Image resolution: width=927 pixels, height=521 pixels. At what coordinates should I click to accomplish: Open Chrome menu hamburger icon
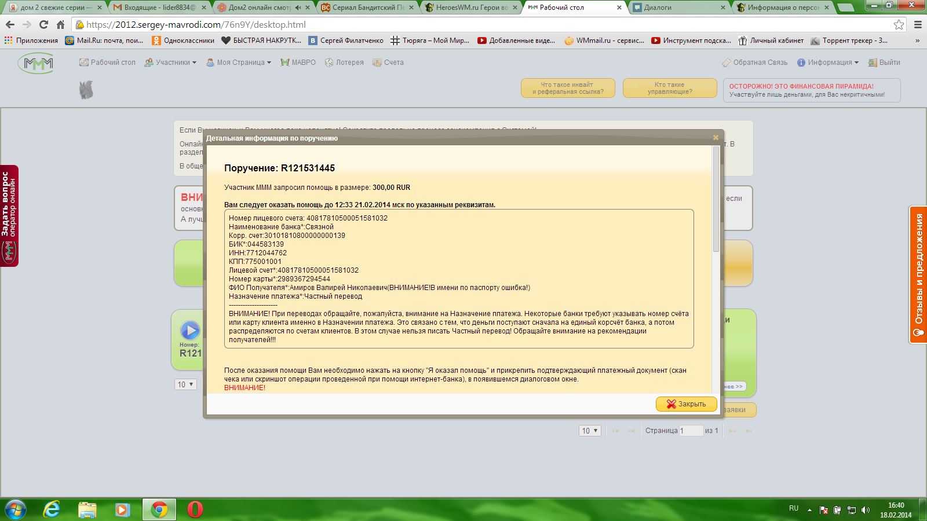coord(918,24)
